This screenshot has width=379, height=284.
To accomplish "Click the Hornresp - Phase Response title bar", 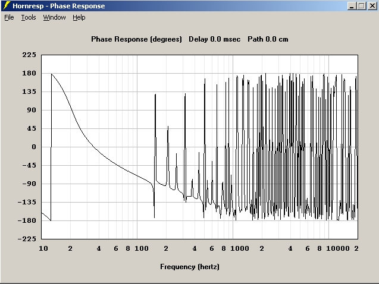I will pyautogui.click(x=189, y=6).
